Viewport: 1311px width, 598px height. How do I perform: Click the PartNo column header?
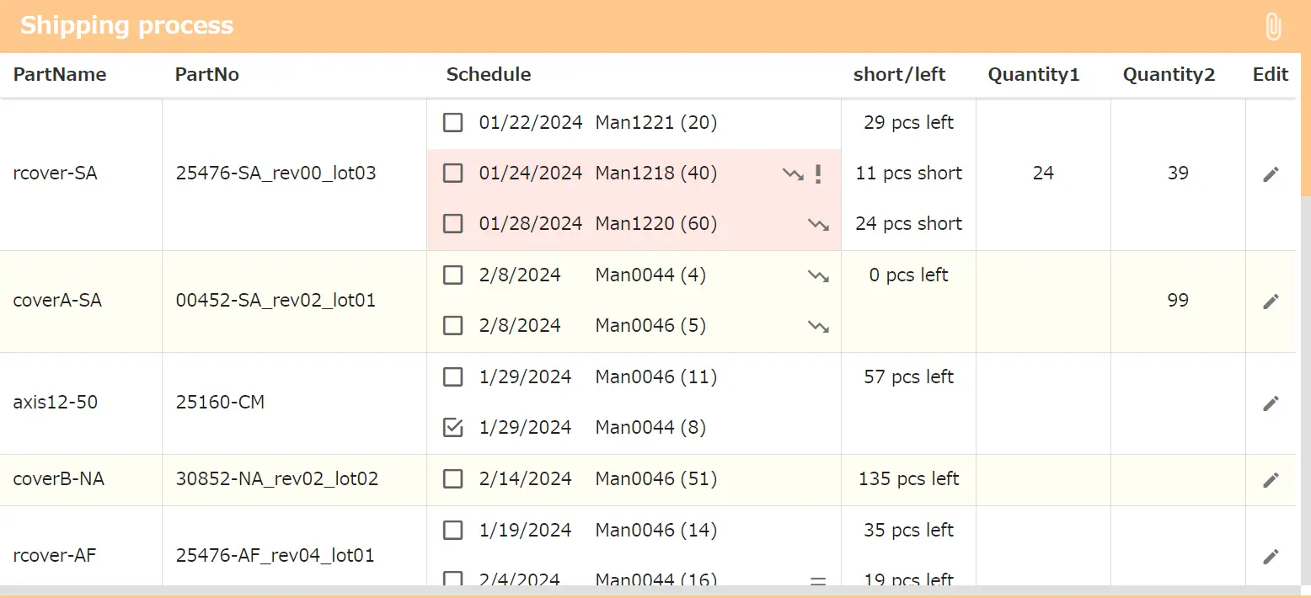point(207,75)
